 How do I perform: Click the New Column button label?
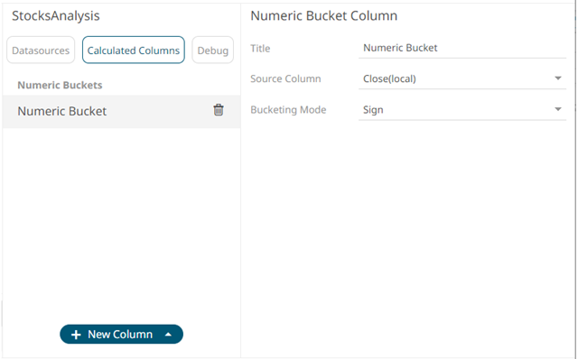tap(120, 335)
